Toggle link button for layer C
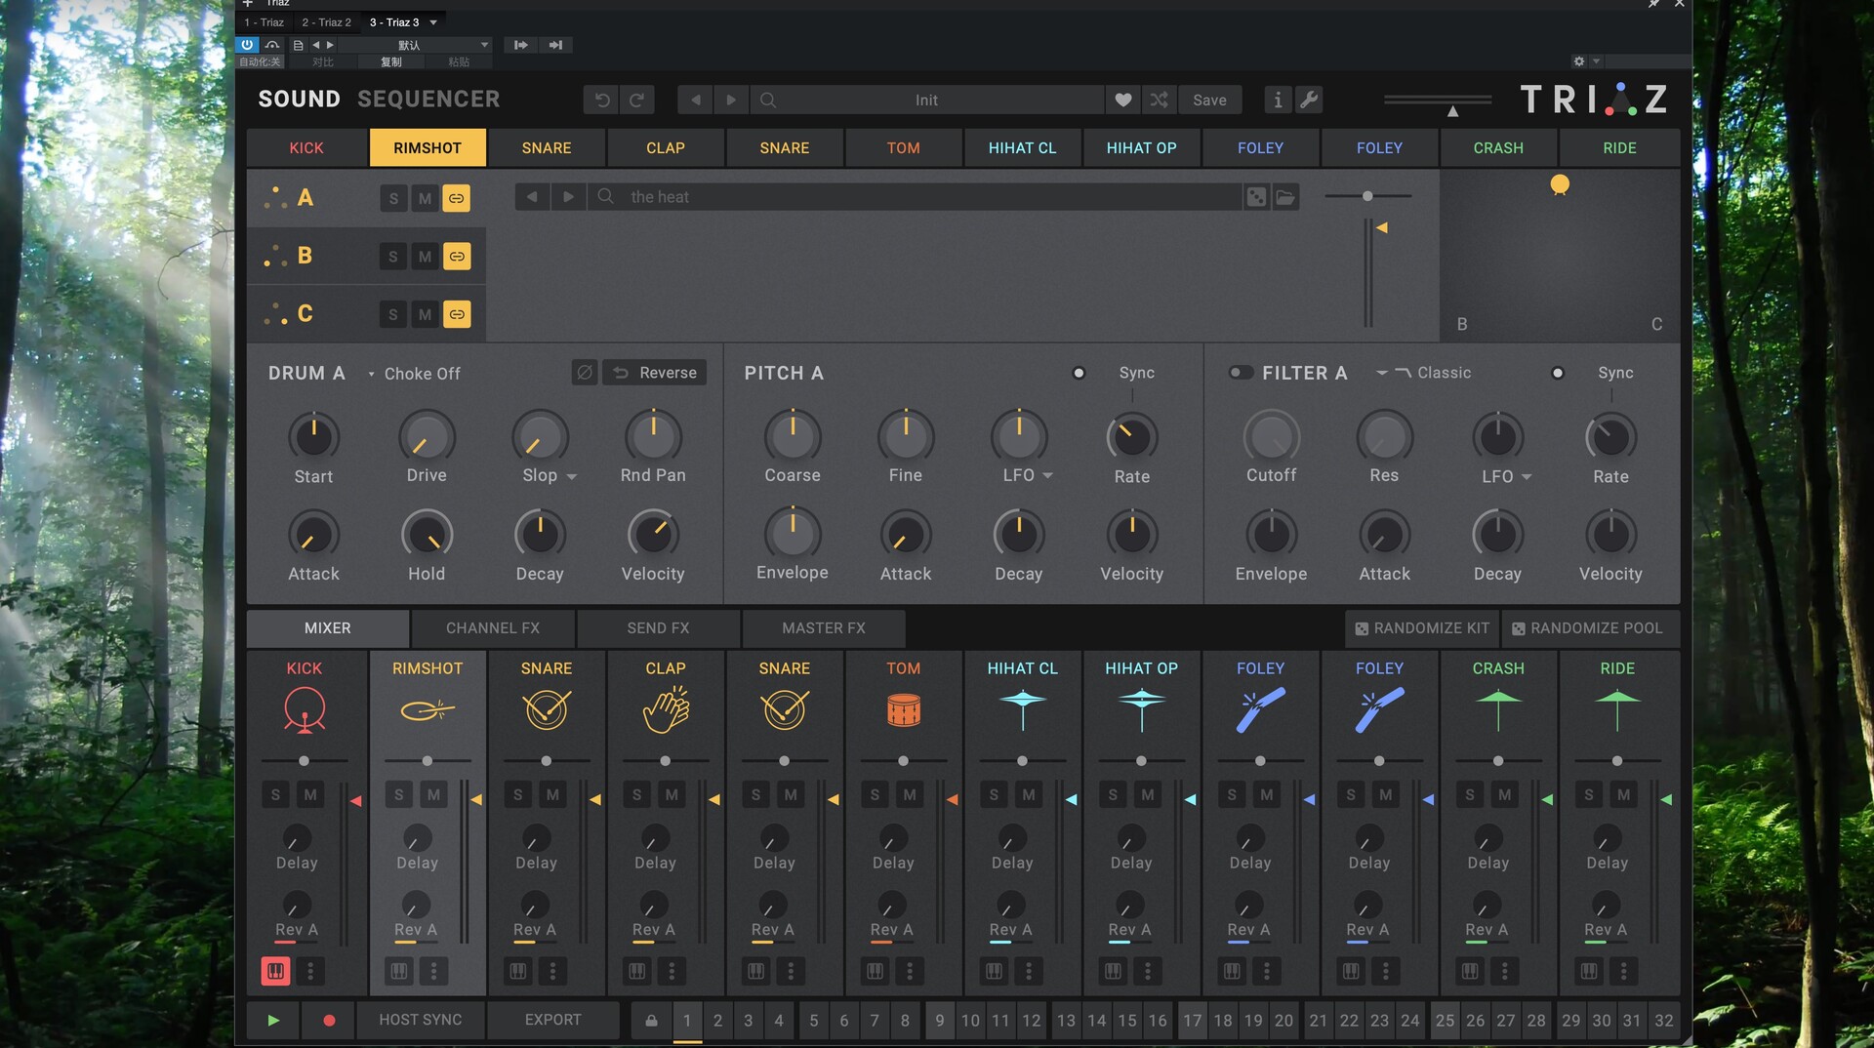 [x=456, y=314]
